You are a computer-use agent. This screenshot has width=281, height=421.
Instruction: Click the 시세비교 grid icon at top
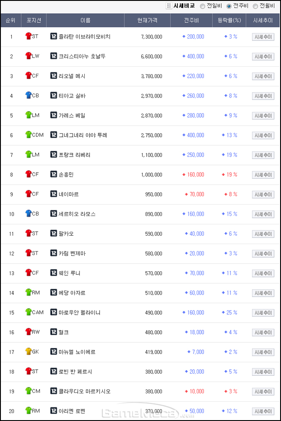point(169,6)
